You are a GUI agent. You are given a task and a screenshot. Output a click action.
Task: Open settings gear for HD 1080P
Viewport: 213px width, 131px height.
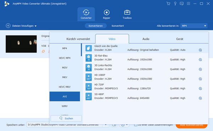(x=200, y=79)
